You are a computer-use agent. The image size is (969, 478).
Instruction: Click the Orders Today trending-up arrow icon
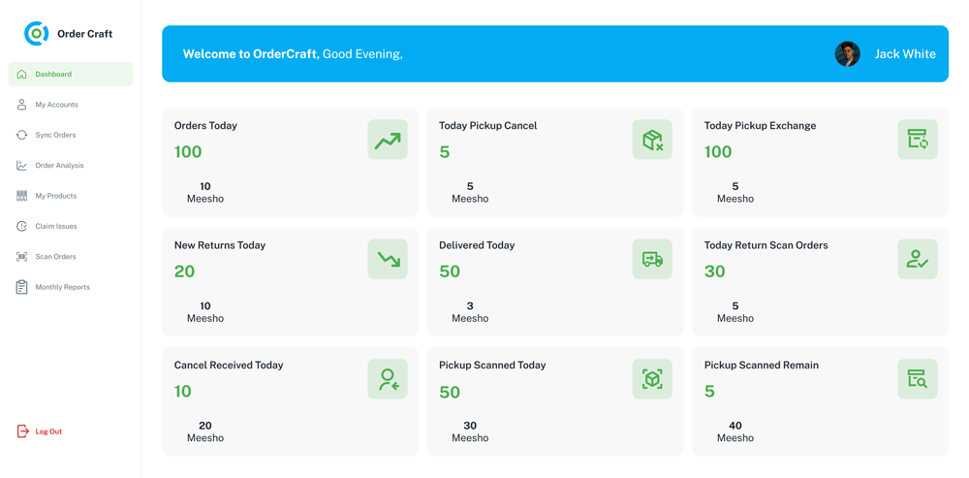pos(387,140)
